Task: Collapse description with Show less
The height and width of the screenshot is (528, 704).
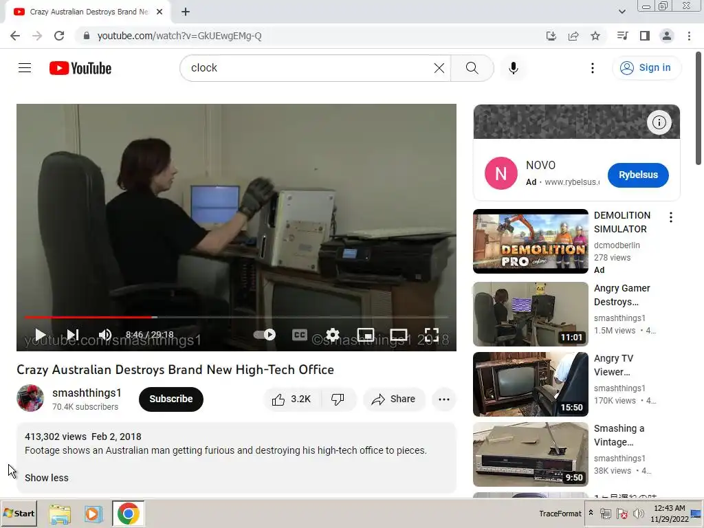Action: click(47, 478)
